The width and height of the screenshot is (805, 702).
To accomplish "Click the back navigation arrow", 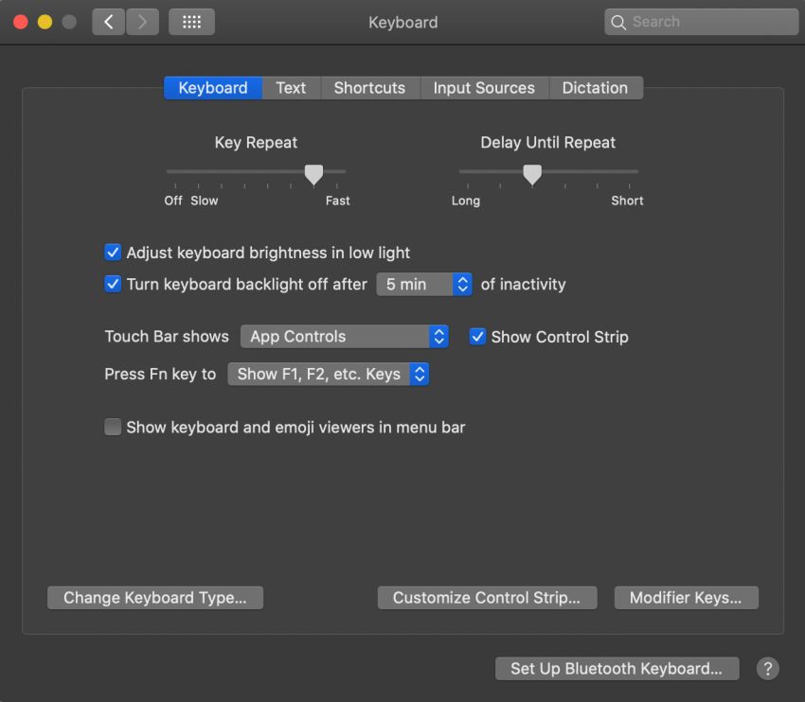I will 108,21.
